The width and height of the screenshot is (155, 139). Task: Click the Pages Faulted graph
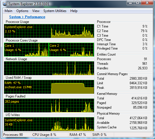[x=49, y=105]
